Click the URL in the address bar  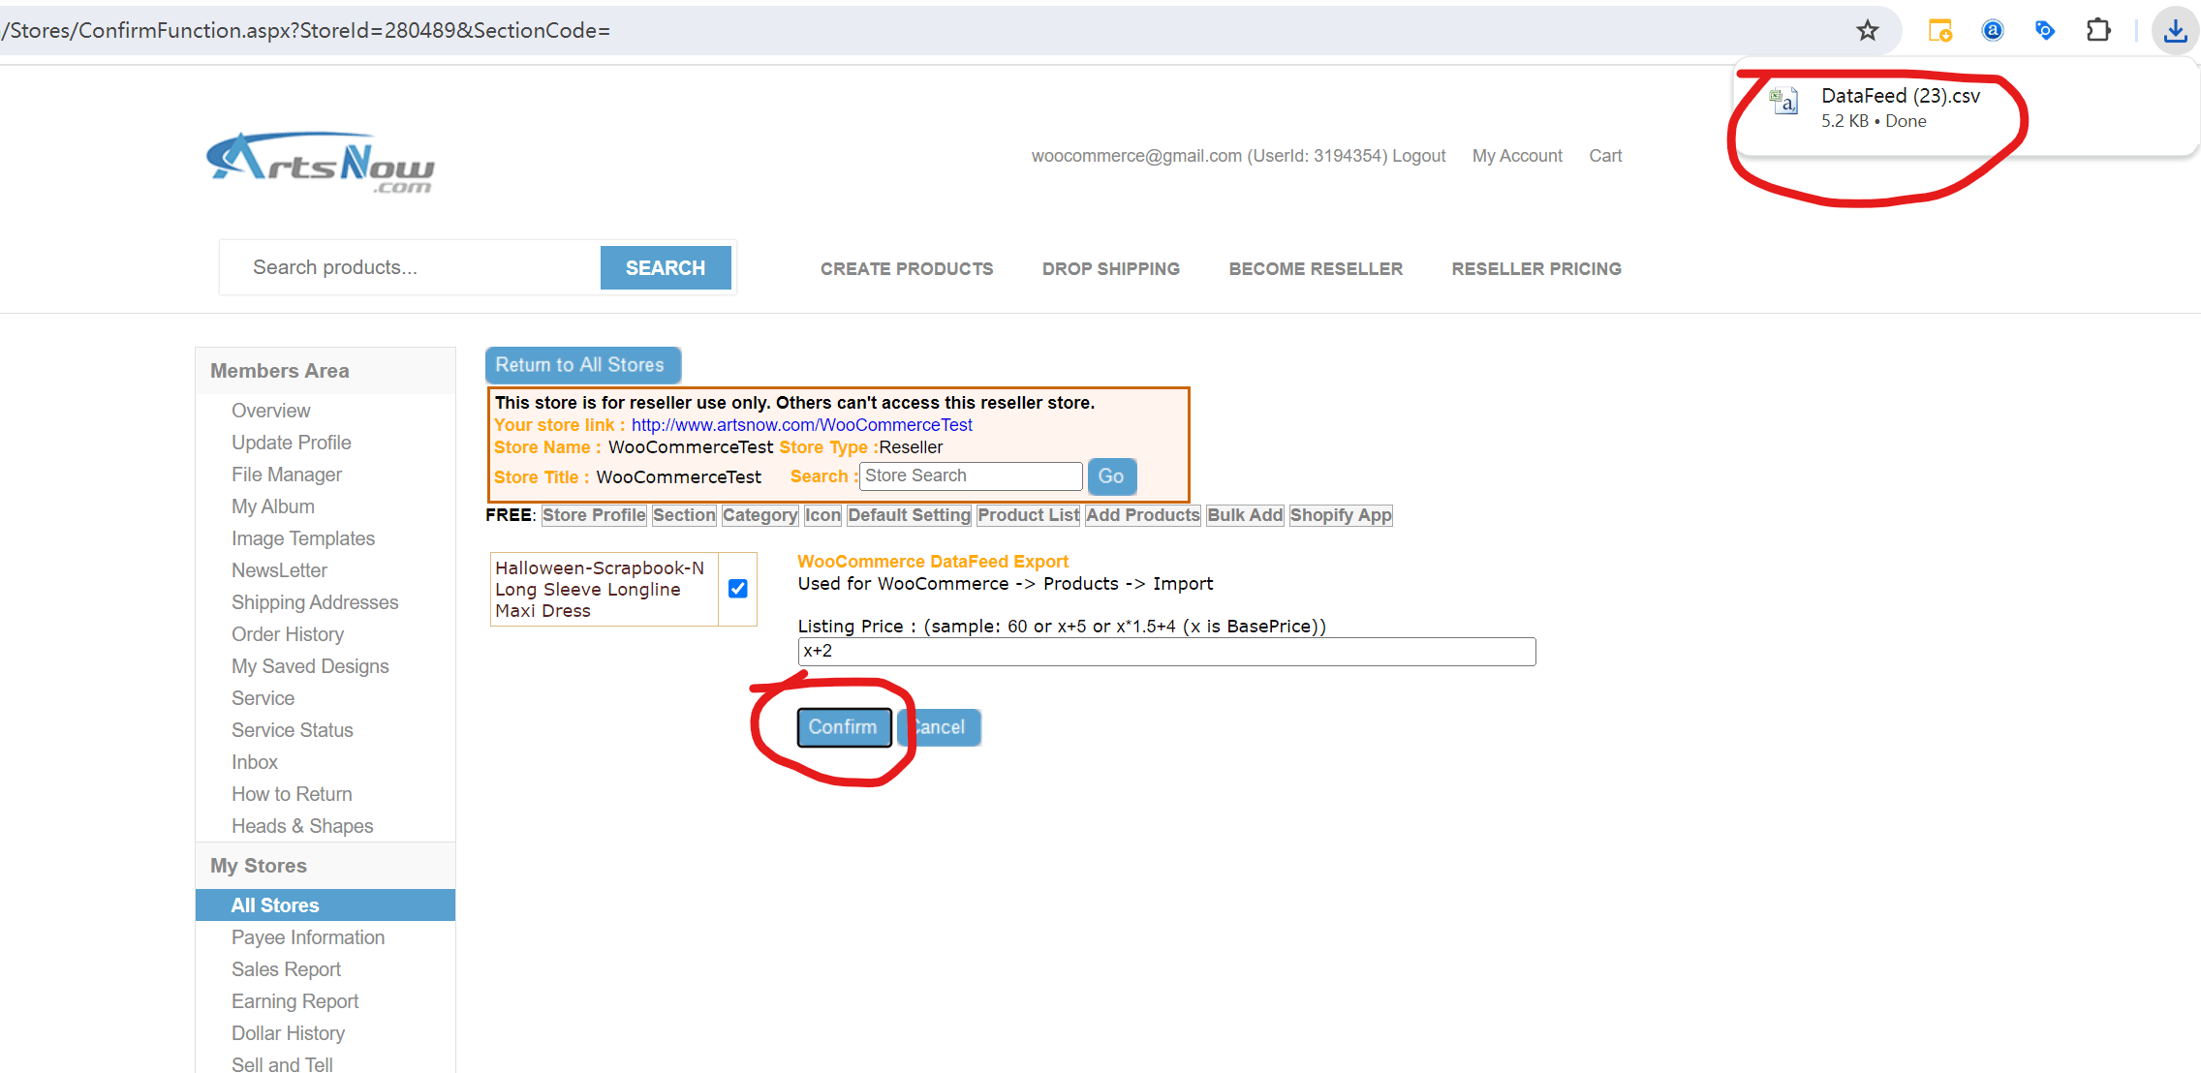tap(305, 31)
